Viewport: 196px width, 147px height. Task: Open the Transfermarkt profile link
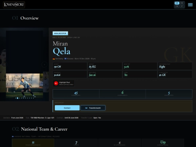[x=93, y=108]
